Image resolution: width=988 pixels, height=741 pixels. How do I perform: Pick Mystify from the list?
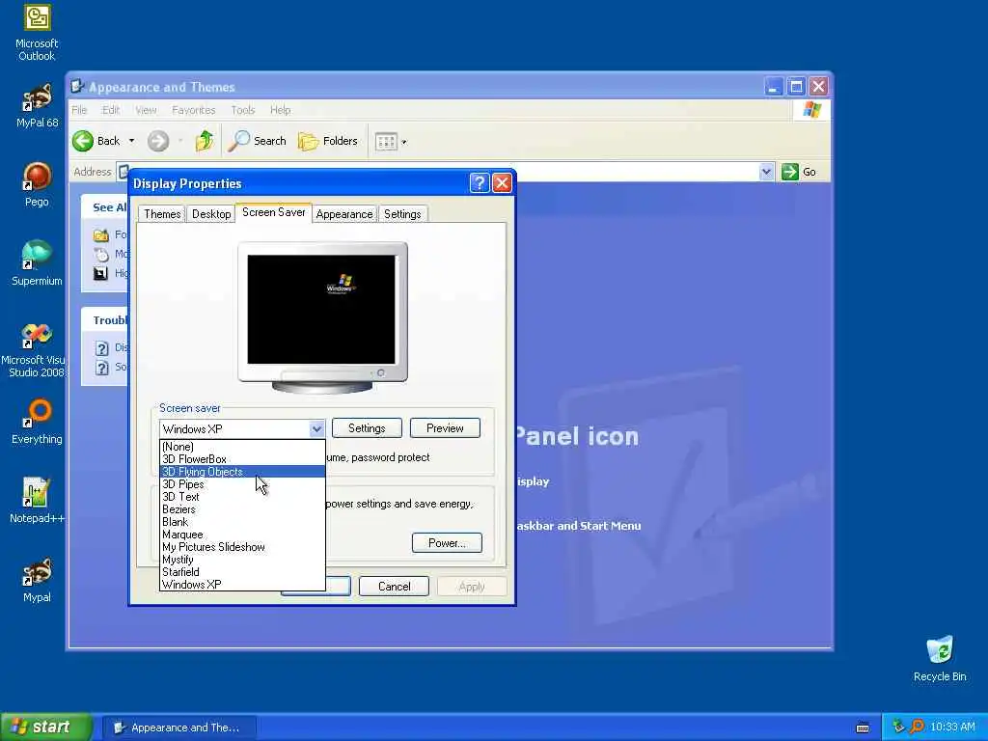click(x=242, y=560)
